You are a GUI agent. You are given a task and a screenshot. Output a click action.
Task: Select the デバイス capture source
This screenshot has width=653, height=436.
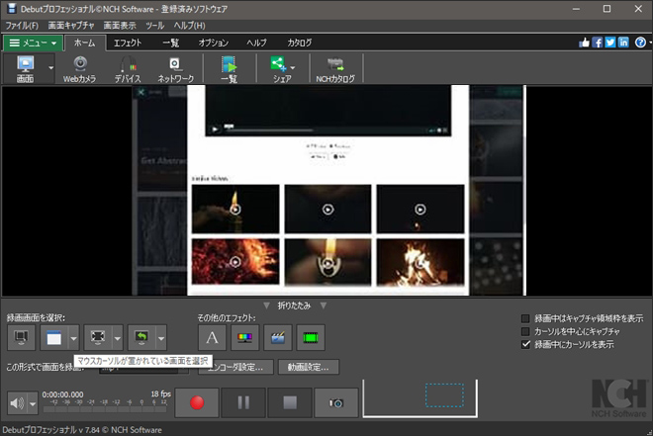[x=128, y=68]
